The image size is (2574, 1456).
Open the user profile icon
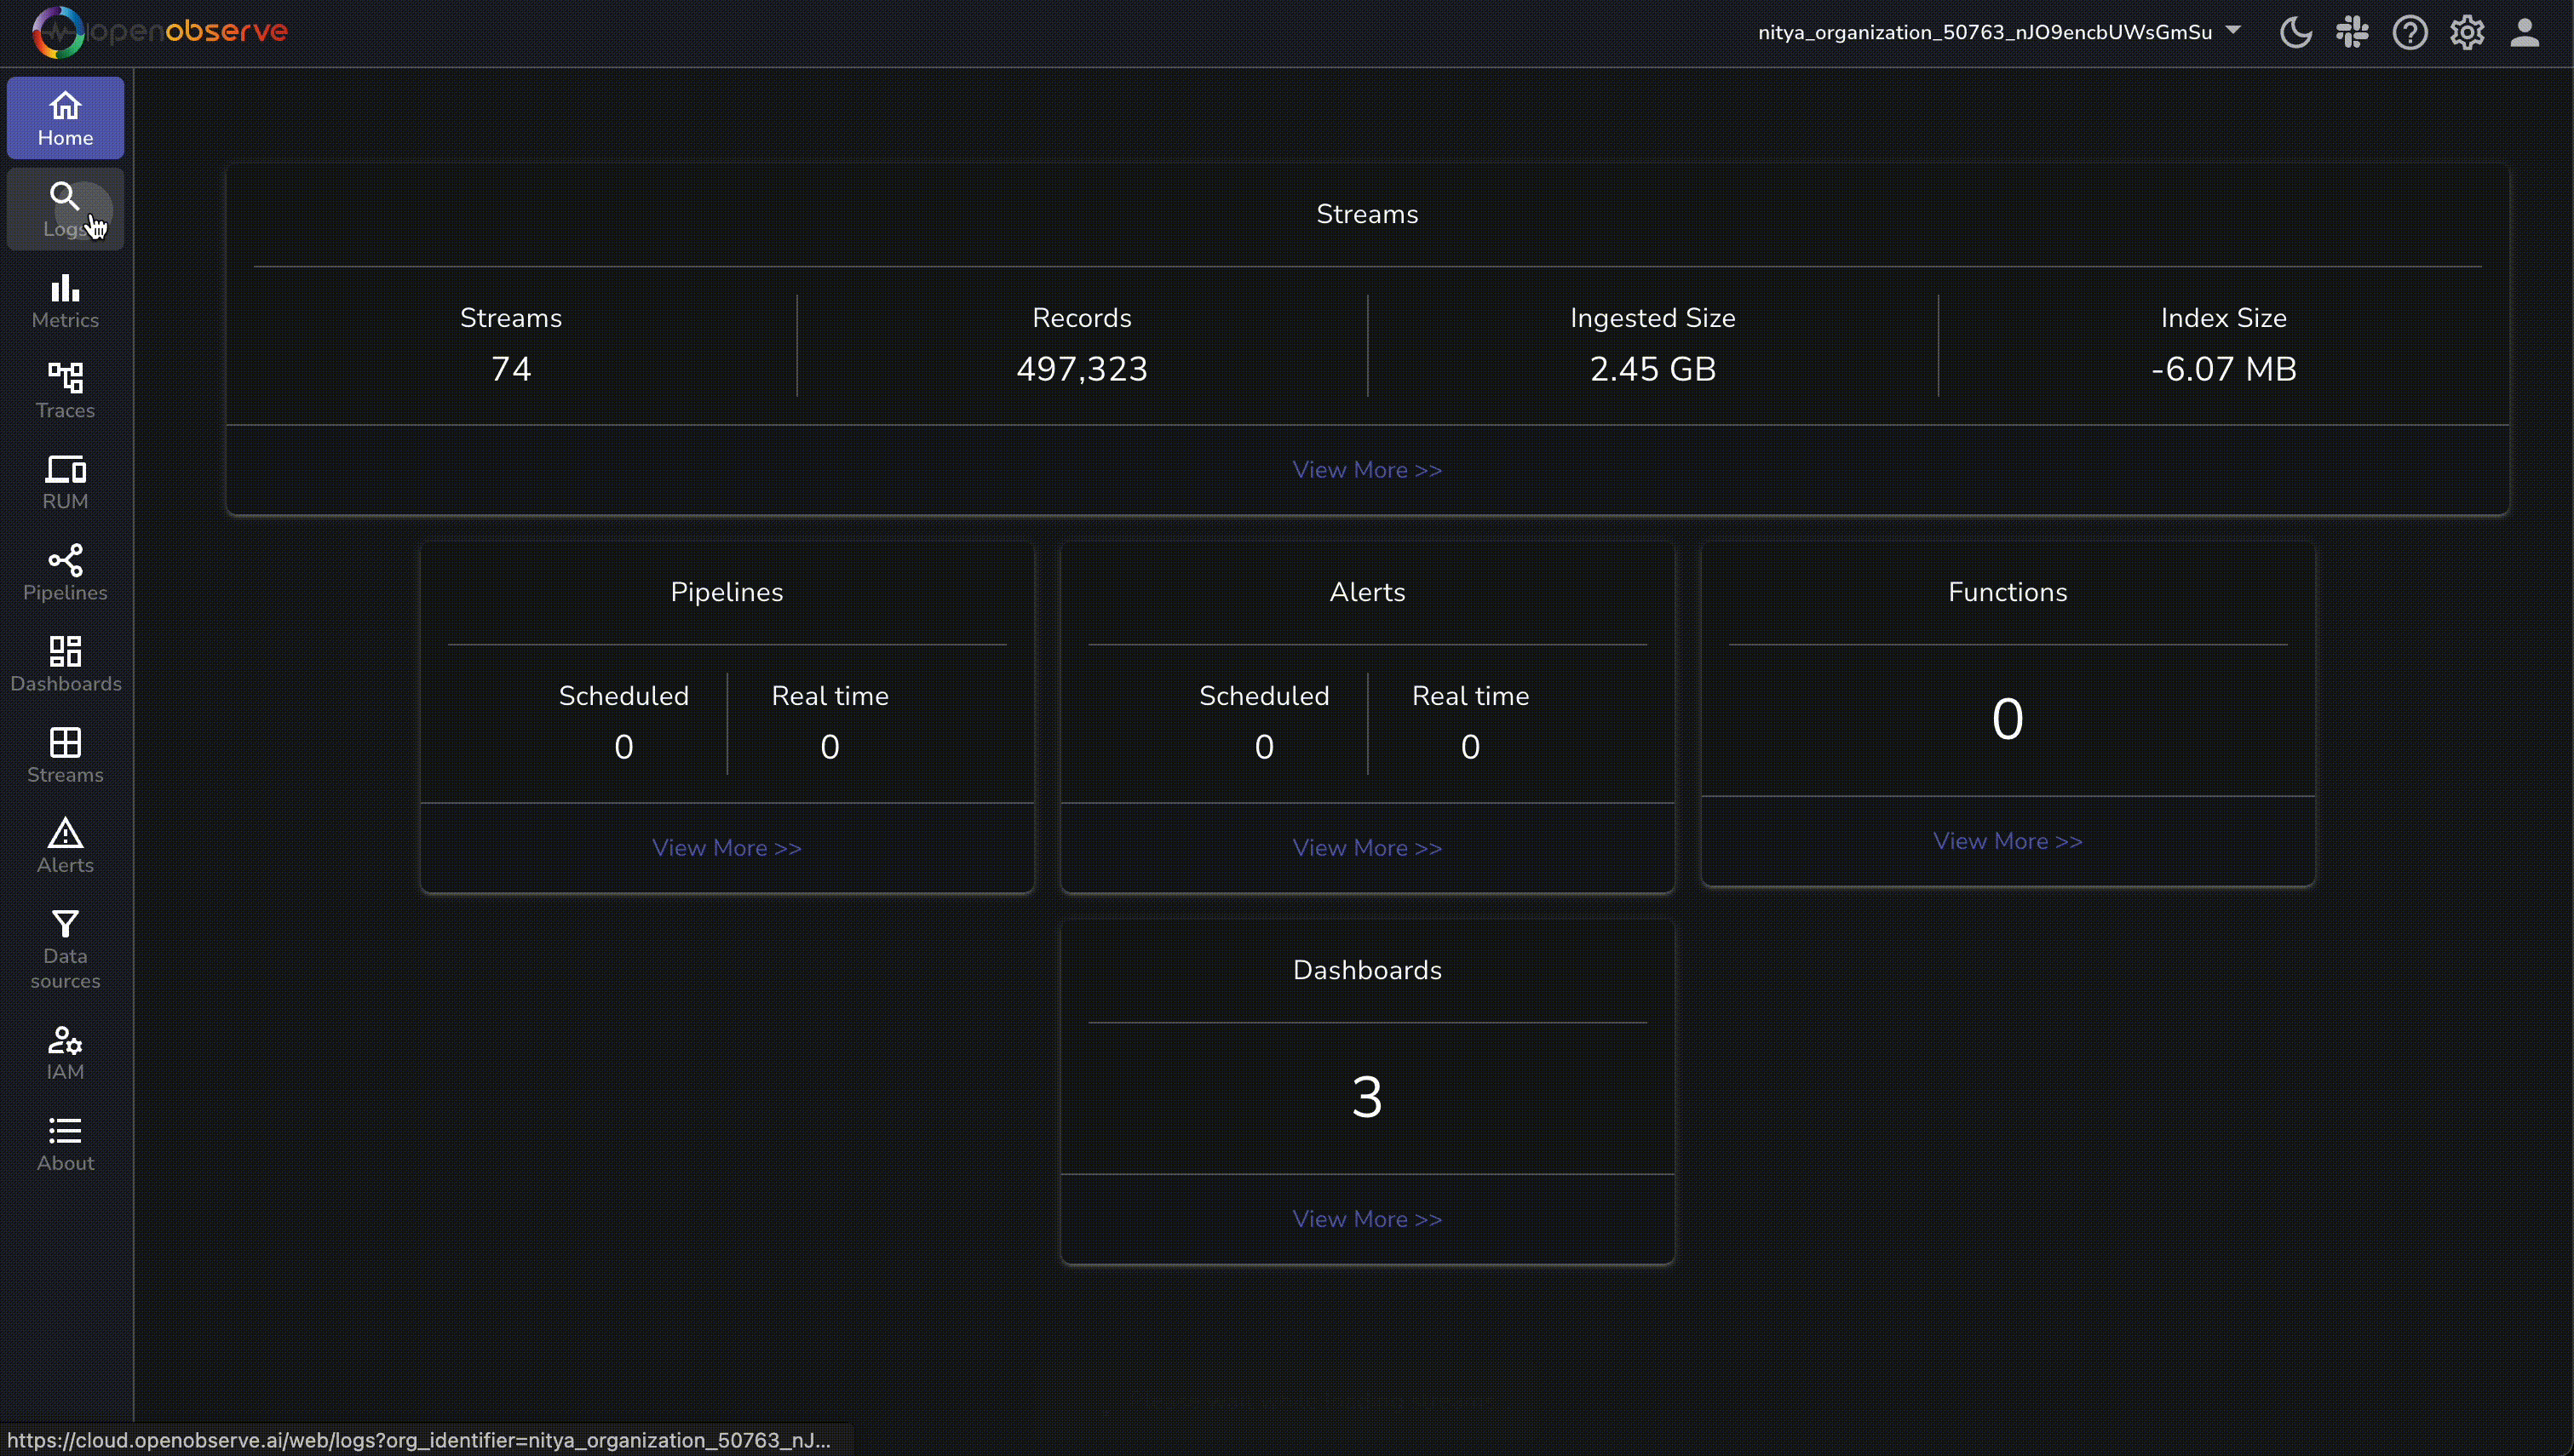(x=2525, y=32)
